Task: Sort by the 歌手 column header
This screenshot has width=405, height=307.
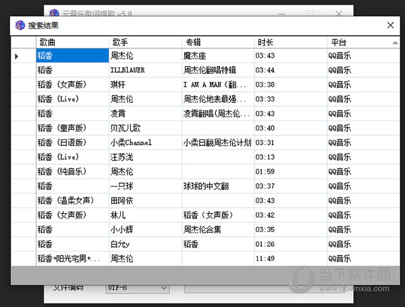Action: [145, 42]
